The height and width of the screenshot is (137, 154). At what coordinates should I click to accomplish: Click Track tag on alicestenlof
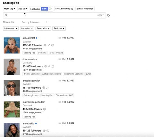pos(51,53)
